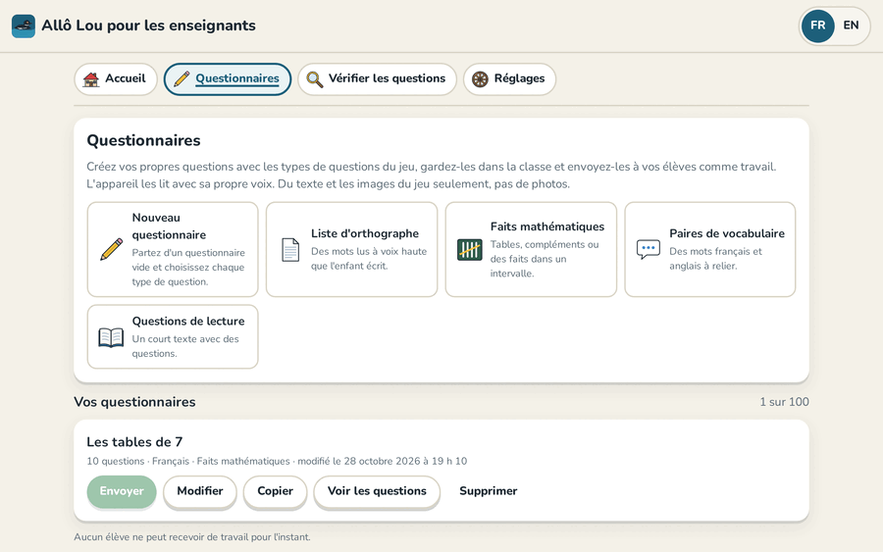Viewport: 883px width, 552px height.
Task: Click the Les tables de 7 title
Action: 134,442
